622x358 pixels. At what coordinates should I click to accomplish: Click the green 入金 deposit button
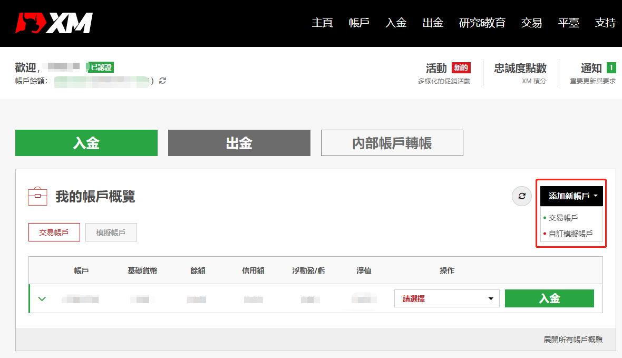549,298
